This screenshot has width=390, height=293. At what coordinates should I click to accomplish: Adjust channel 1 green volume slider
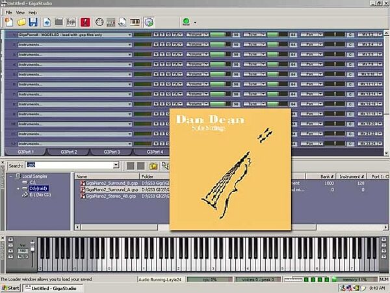(220, 35)
